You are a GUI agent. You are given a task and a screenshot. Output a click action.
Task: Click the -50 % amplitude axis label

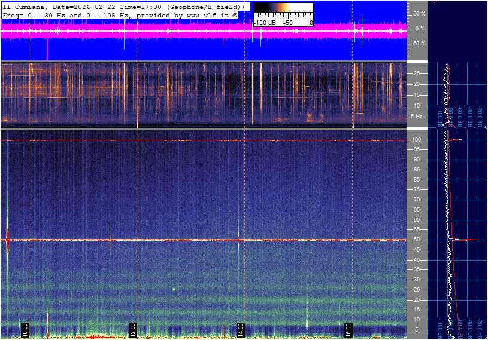(417, 44)
